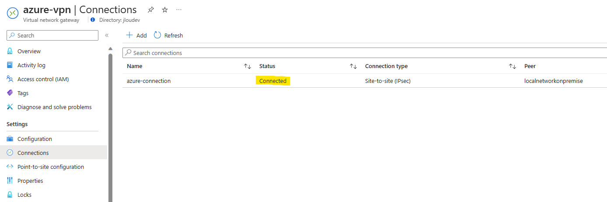Click the Locks padlock icon
607x202 pixels.
(x=10, y=195)
